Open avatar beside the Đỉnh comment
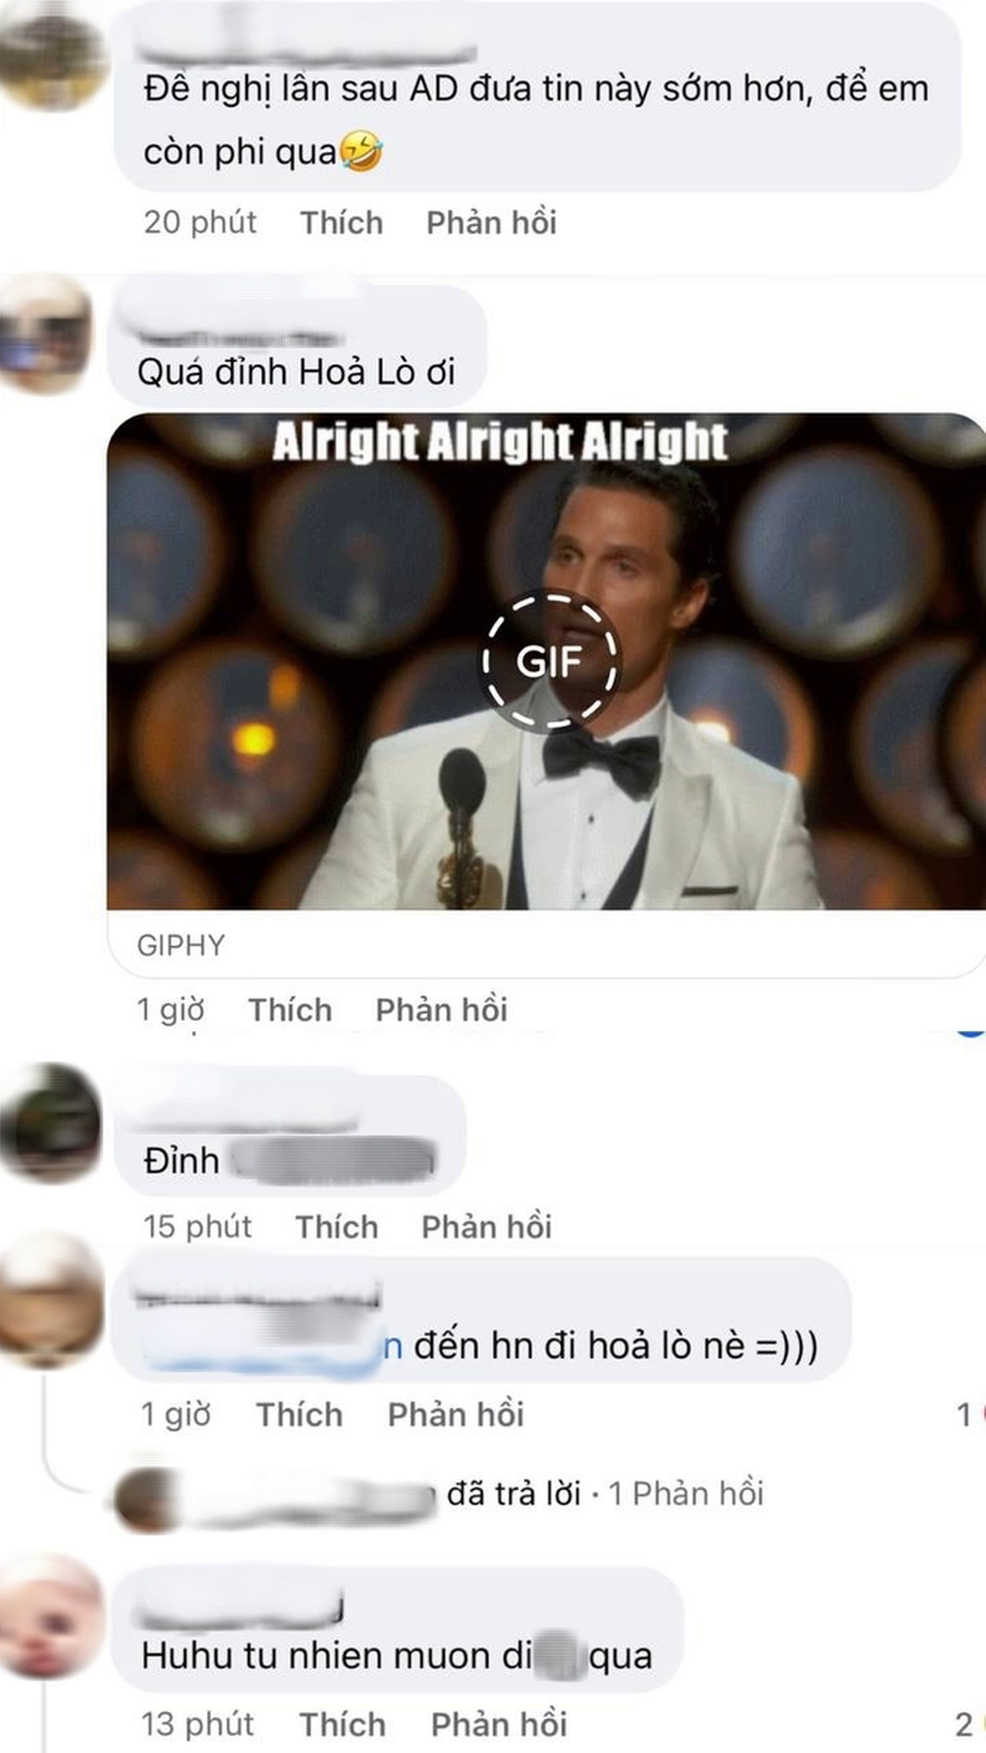Image resolution: width=986 pixels, height=1753 pixels. point(51,1123)
